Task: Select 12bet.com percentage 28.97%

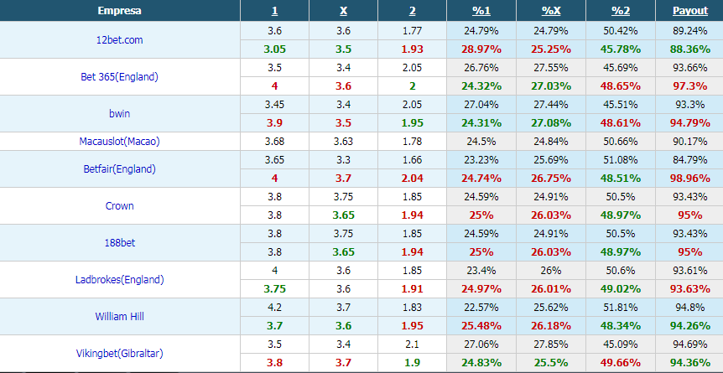Action: tap(481, 49)
